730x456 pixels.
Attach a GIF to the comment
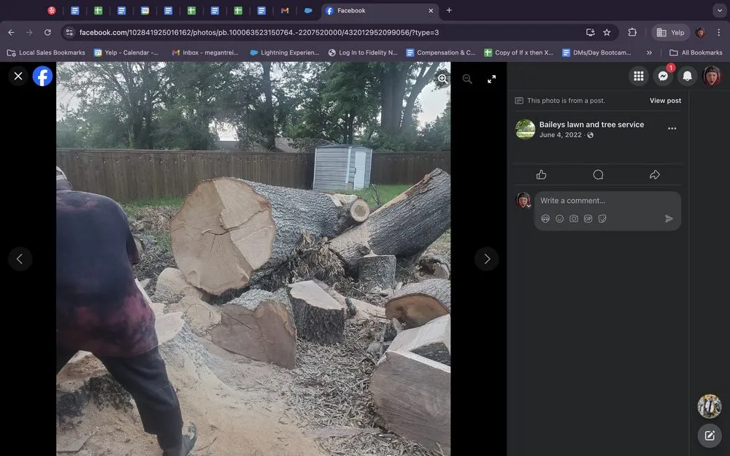tap(588, 218)
